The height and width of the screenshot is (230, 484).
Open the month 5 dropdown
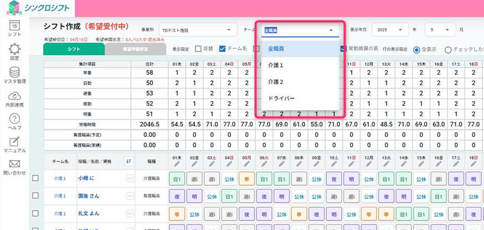(440, 30)
